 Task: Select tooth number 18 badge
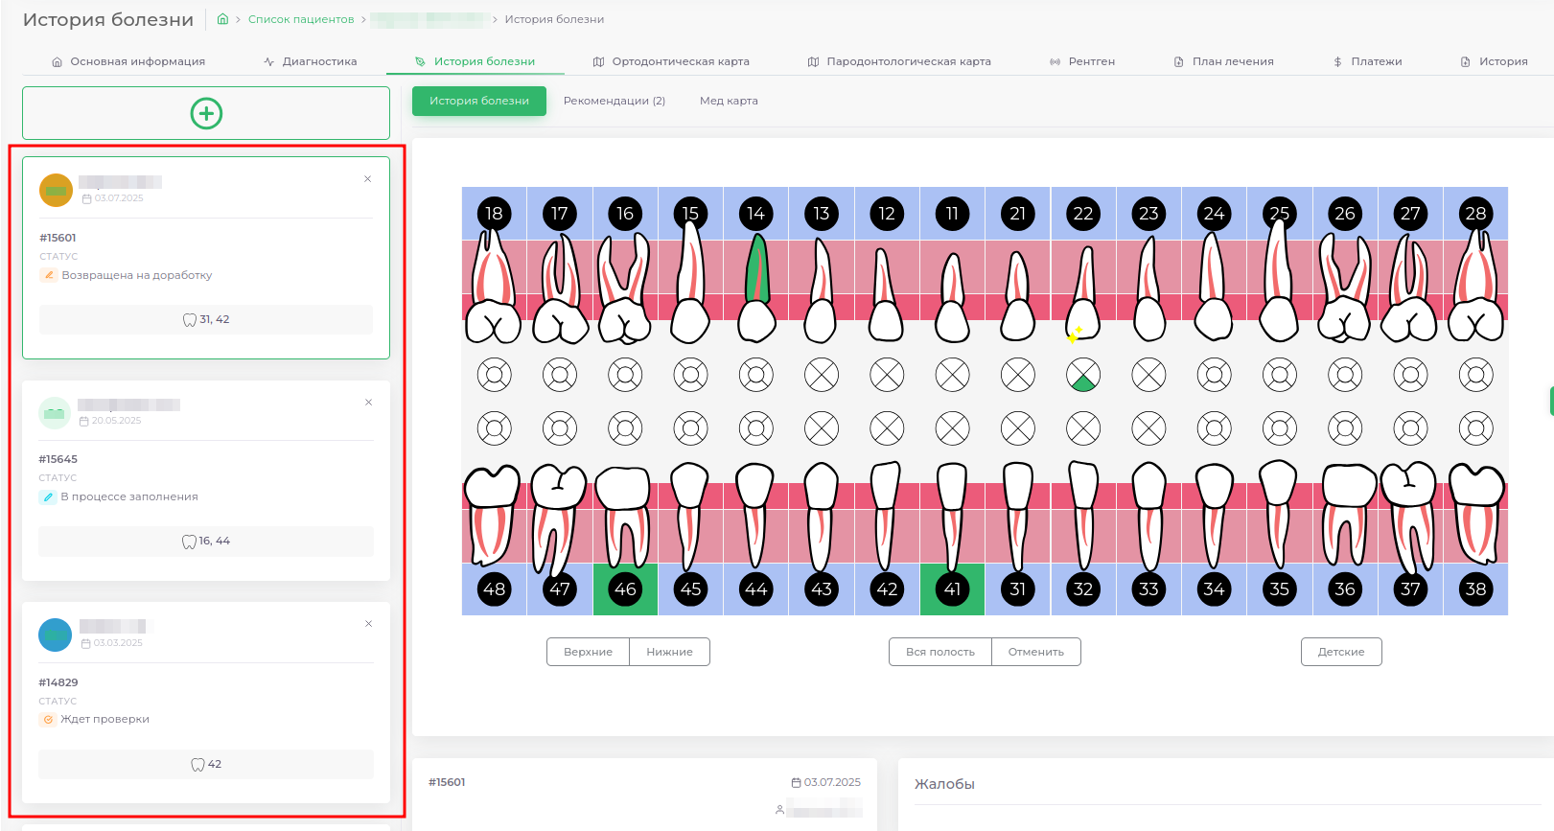click(x=494, y=214)
